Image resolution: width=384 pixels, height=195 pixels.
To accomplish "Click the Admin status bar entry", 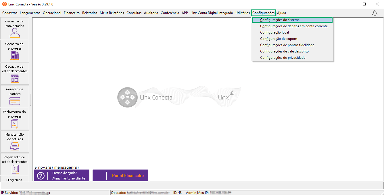I will 191,193.
